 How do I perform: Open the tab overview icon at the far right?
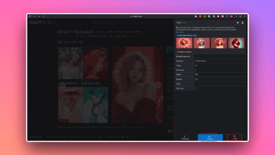click(x=245, y=16)
